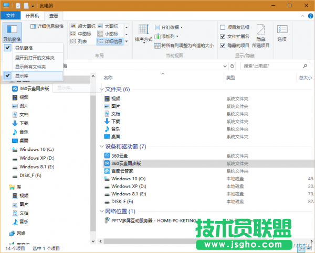The image size is (315, 253).
Task: Collapse the 网络位置 (1) group
Action: click(101, 211)
